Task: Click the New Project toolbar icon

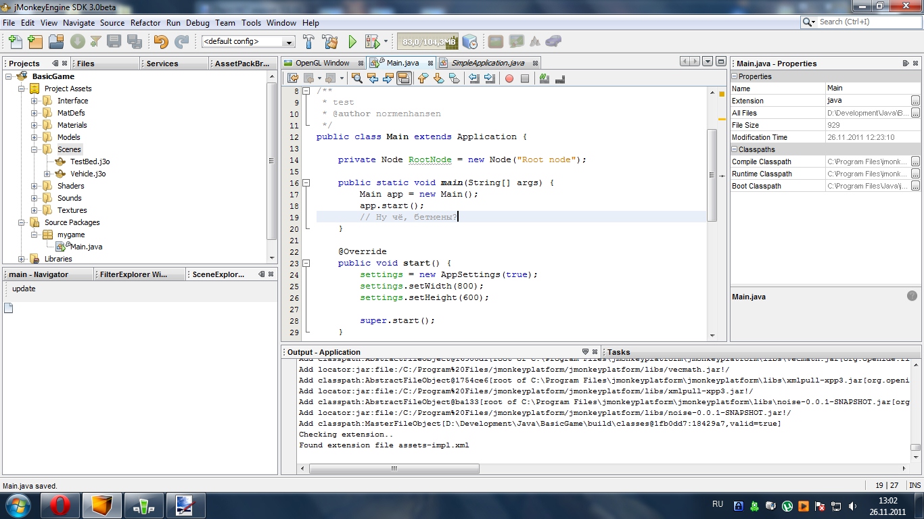Action: point(35,42)
